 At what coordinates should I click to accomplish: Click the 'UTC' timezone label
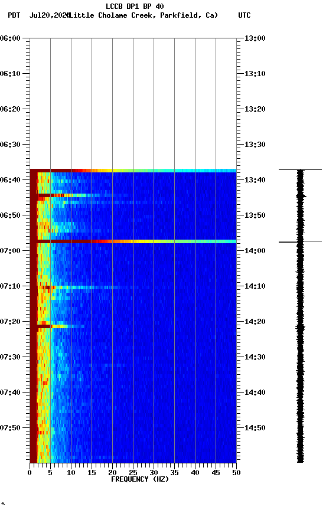(x=244, y=15)
